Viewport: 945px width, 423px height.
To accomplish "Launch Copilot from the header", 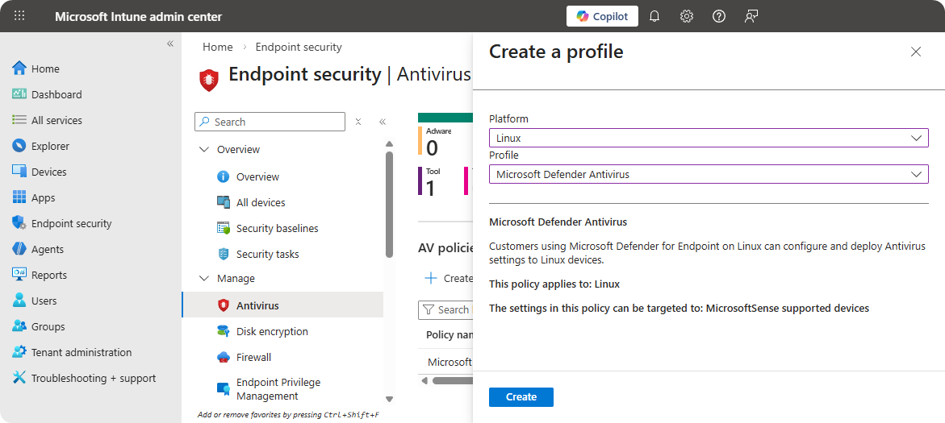I will [x=602, y=16].
